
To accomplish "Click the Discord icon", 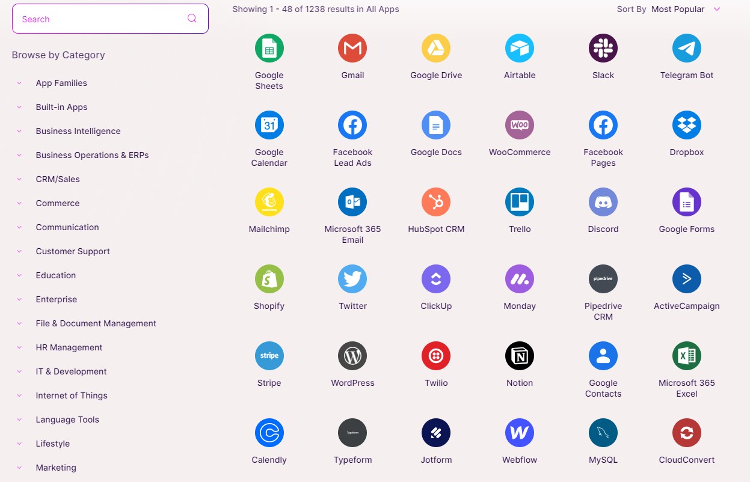I will [603, 202].
